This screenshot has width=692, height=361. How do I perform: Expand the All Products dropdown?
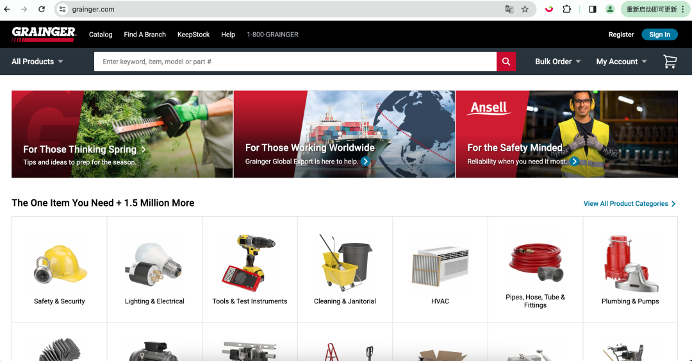pos(37,62)
